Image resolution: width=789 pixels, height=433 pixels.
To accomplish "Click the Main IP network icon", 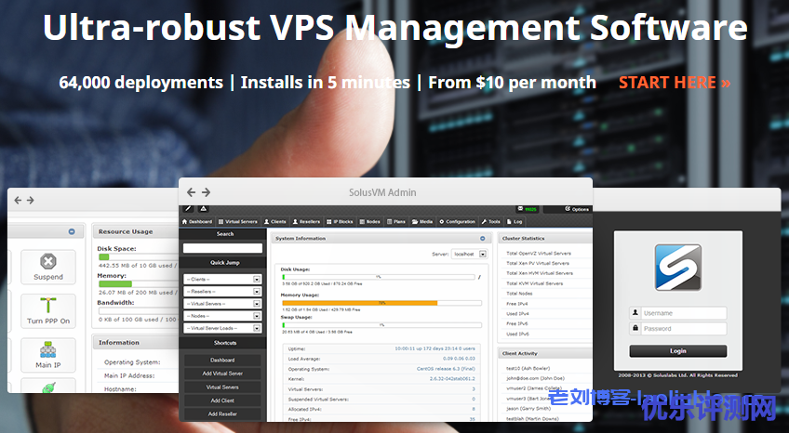I will click(x=48, y=354).
